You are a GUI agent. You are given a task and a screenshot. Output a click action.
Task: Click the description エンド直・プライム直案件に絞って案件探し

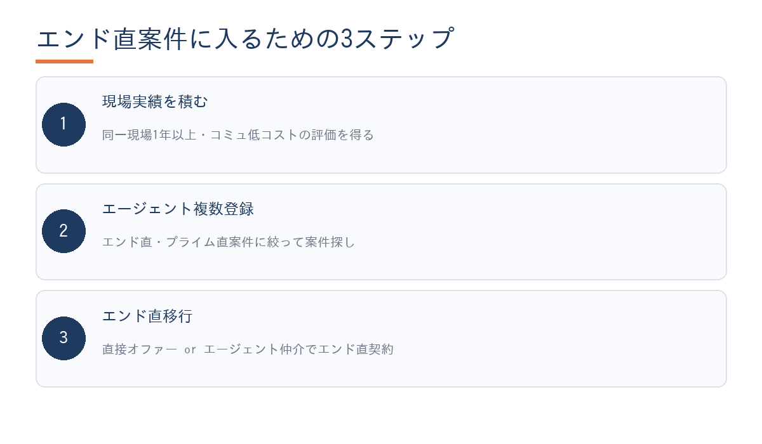pos(229,242)
